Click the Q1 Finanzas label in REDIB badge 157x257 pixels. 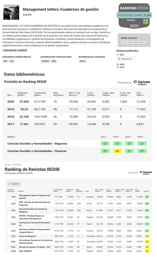pyautogui.click(x=146, y=21)
